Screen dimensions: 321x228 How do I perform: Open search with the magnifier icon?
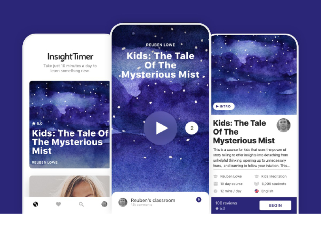pyautogui.click(x=81, y=204)
